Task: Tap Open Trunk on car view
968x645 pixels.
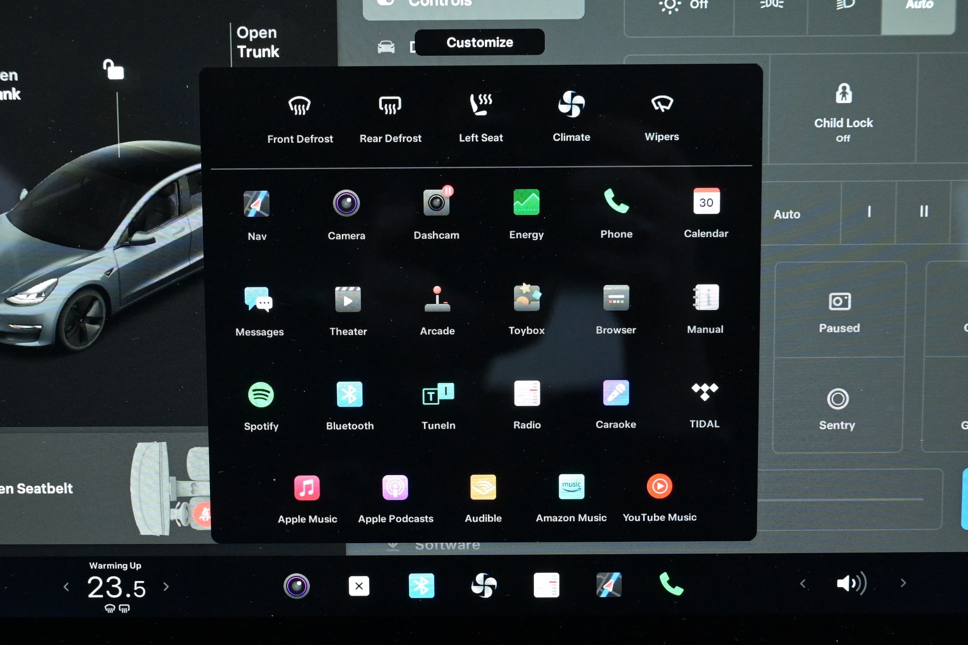Action: pyautogui.click(x=257, y=42)
